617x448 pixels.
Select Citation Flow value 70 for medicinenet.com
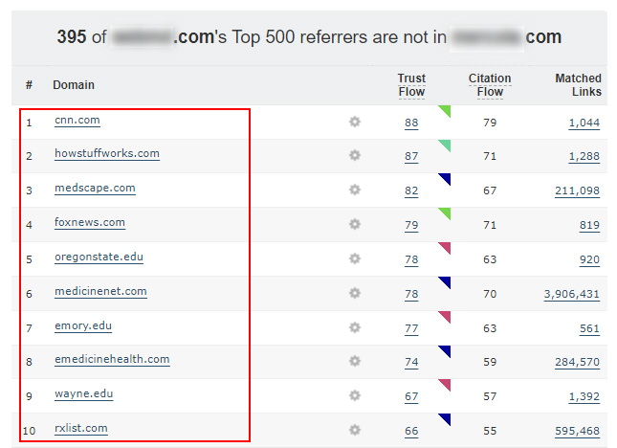tap(490, 294)
